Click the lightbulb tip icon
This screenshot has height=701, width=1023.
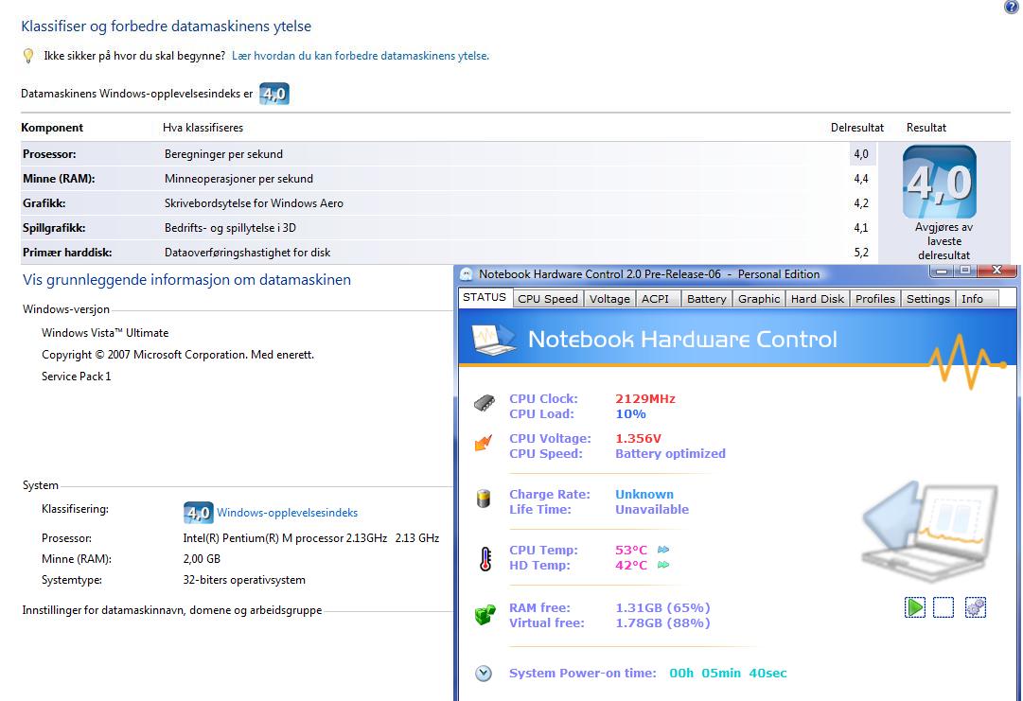[28, 56]
